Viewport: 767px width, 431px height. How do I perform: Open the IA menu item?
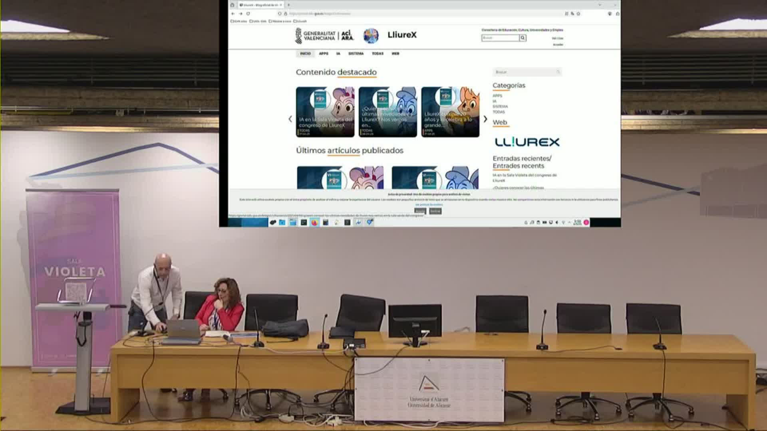[x=338, y=53]
